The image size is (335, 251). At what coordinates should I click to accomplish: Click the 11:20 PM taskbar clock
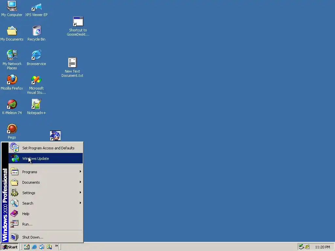point(322,247)
